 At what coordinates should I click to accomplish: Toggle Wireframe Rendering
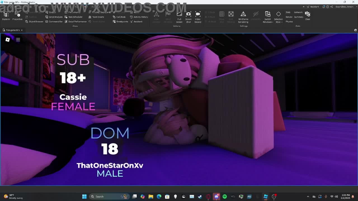click(x=243, y=17)
